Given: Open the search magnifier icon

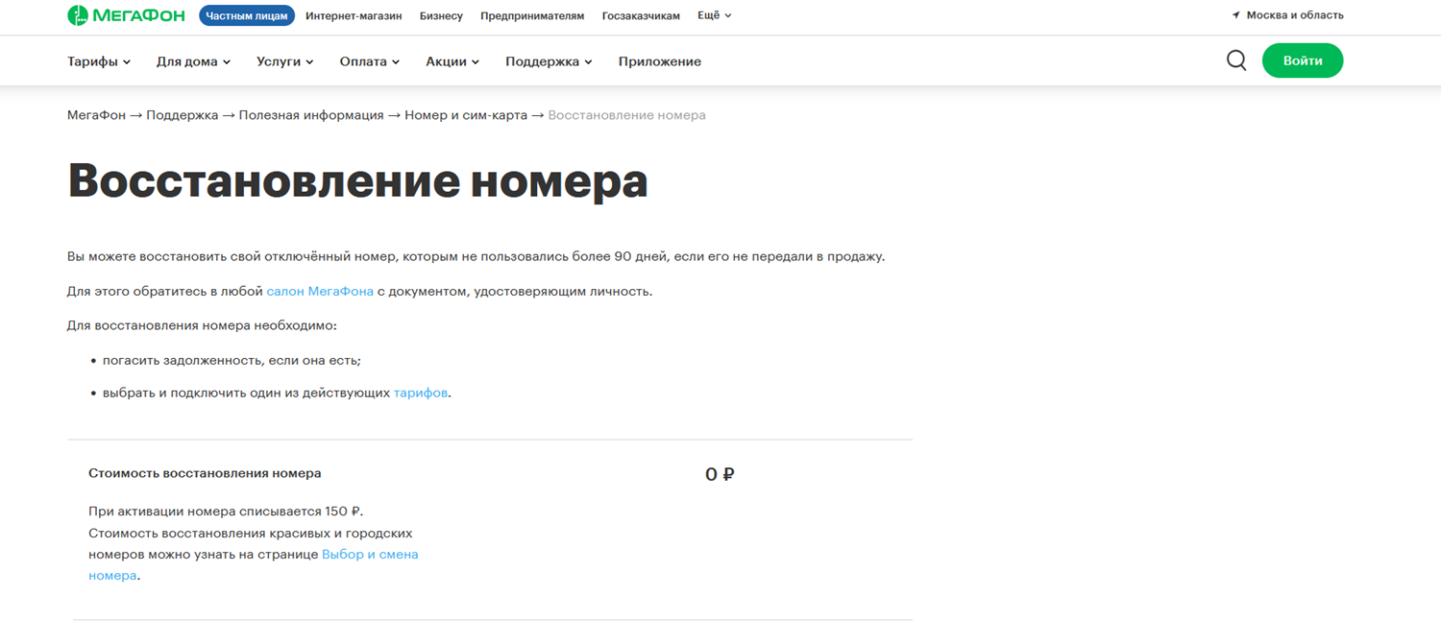Looking at the screenshot, I should [x=1236, y=60].
